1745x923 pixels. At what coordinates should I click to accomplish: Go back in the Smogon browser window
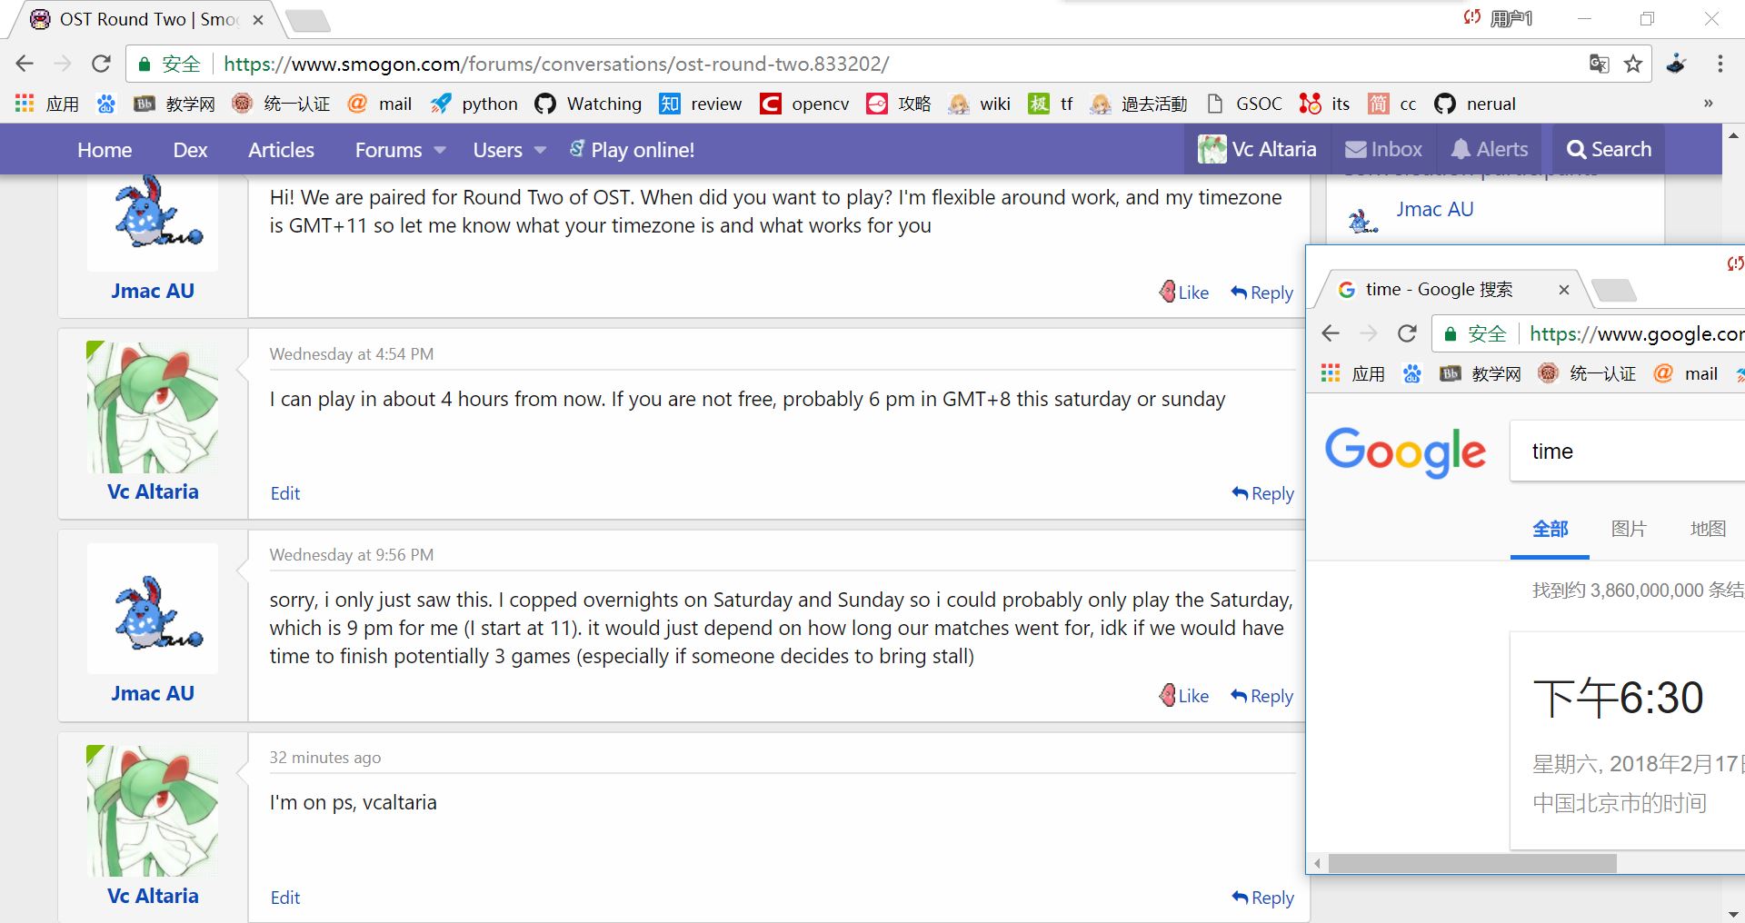25,64
